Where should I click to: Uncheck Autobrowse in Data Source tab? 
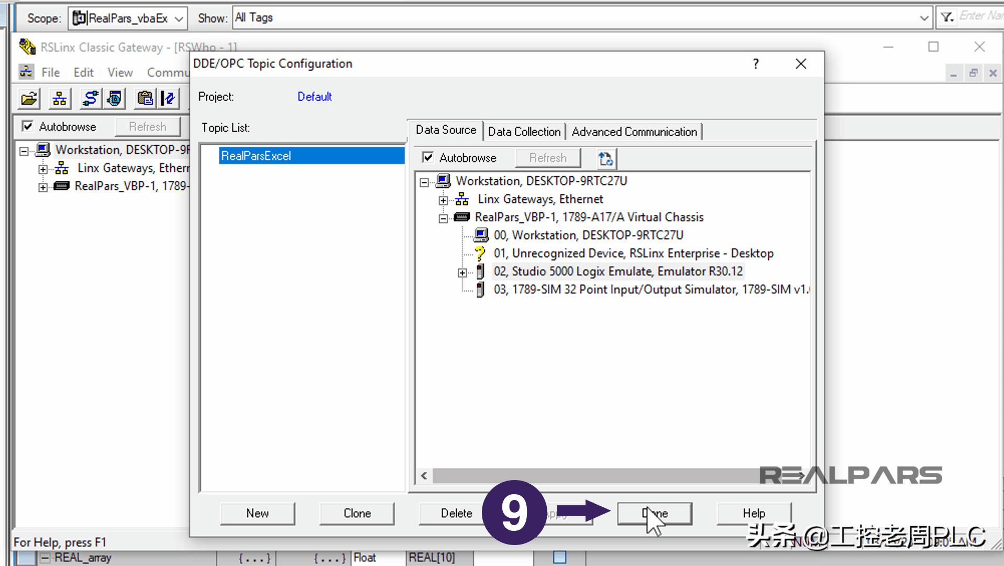[x=428, y=158]
